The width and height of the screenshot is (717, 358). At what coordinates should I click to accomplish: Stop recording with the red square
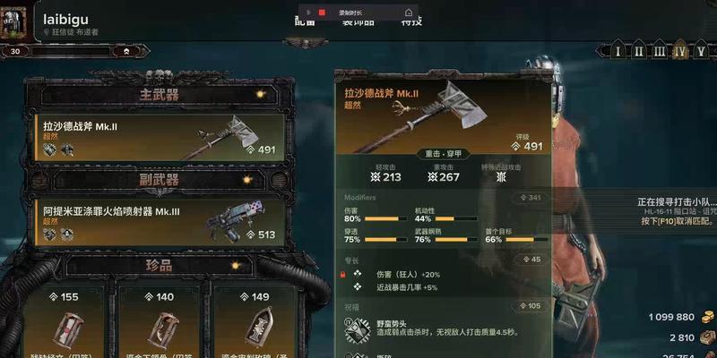coord(322,13)
